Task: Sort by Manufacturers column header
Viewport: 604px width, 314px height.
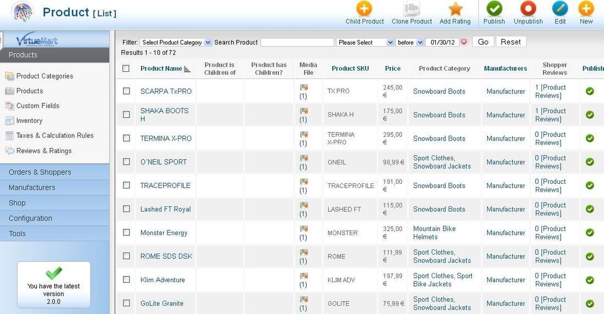Action: 505,69
